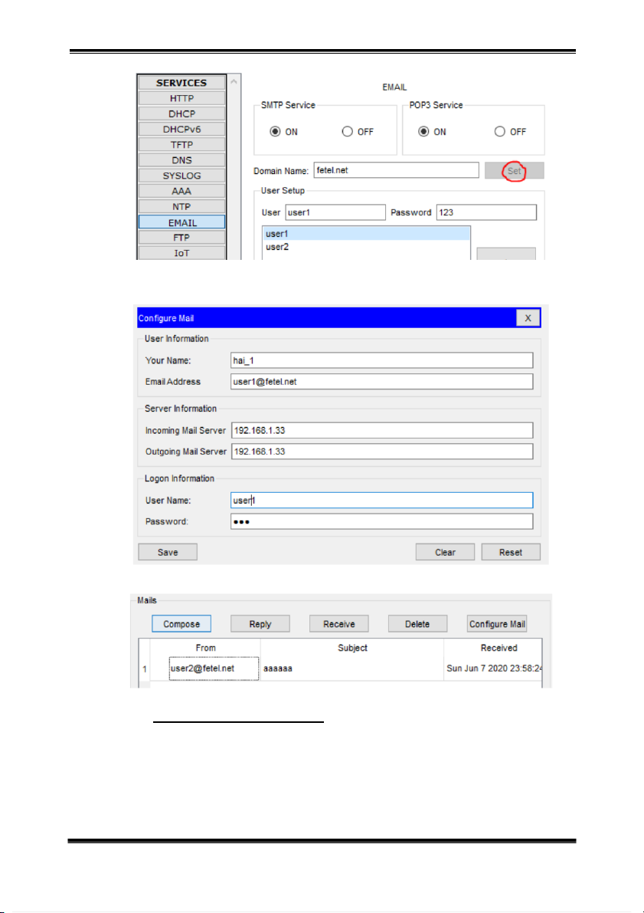Viewport: 644px width, 913px height.
Task: Click the Password field in User Setup
Action: (x=486, y=212)
